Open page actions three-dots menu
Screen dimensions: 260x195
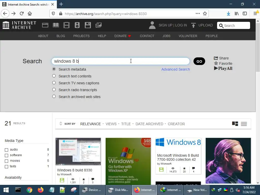click(x=198, y=14)
